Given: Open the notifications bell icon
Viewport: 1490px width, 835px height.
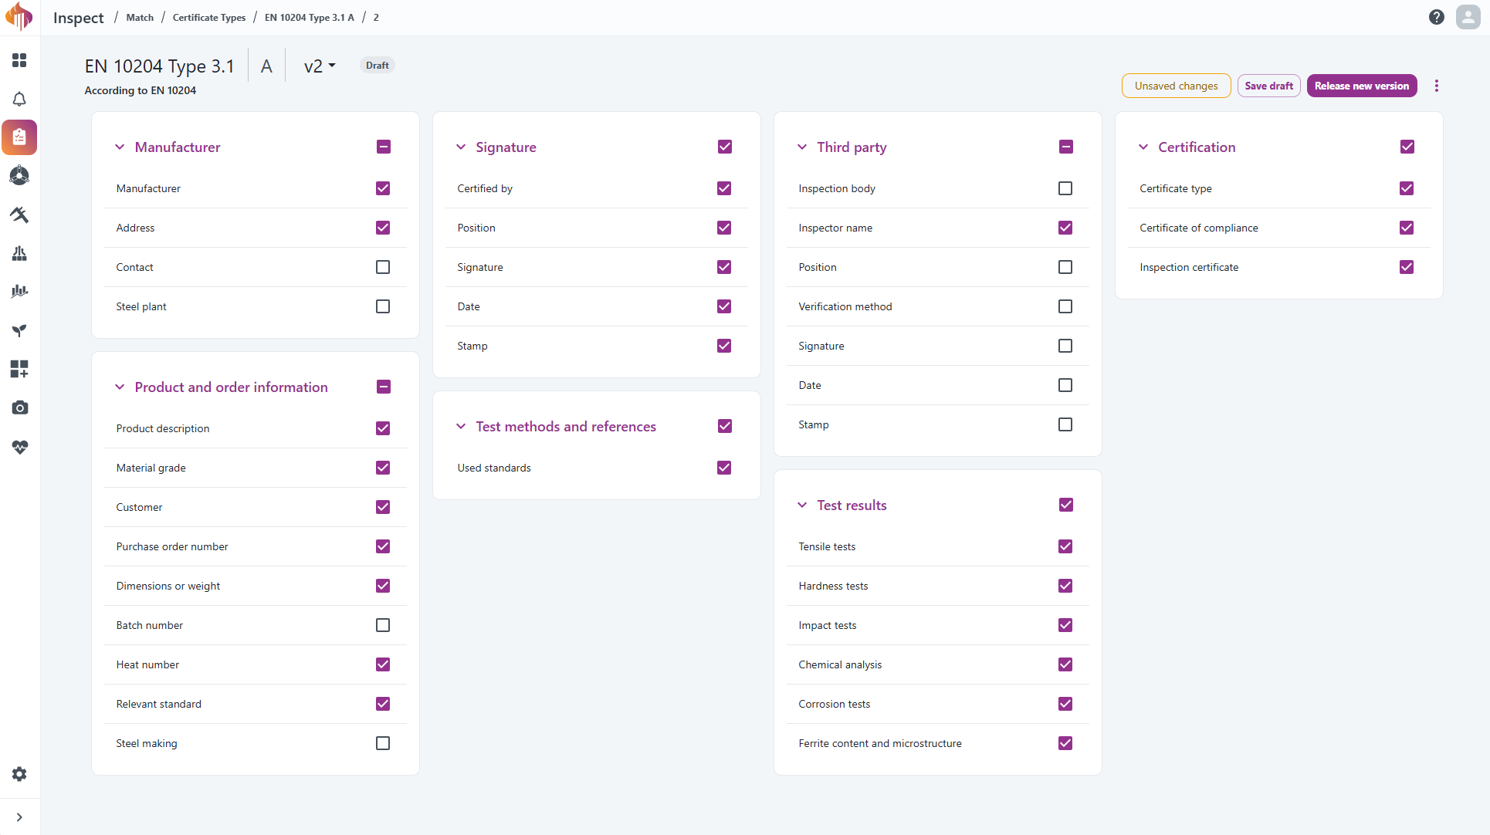Looking at the screenshot, I should (19, 99).
